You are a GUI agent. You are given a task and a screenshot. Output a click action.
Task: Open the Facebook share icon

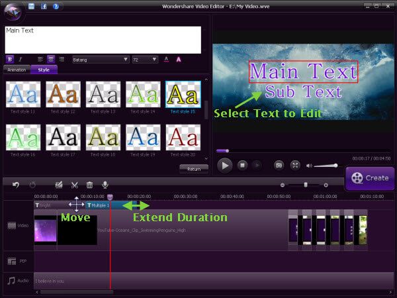(x=44, y=6)
